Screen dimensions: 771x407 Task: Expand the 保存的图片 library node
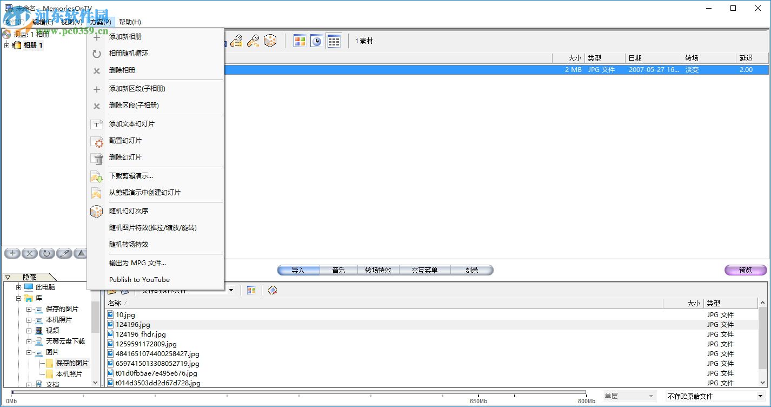[x=29, y=309]
